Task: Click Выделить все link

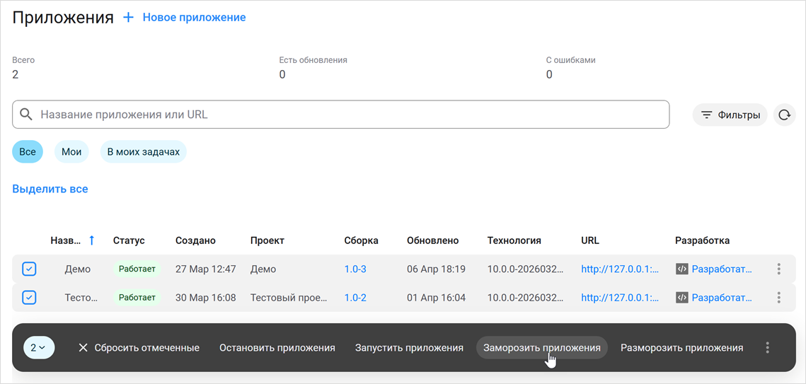Action: [50, 189]
